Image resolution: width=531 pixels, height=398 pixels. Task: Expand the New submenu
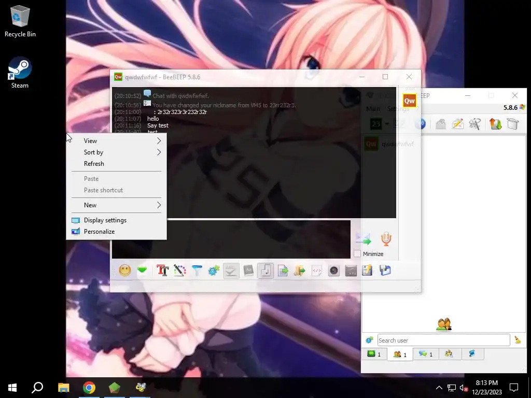point(116,205)
